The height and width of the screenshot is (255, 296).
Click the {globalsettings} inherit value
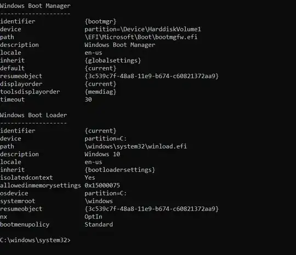tap(113, 61)
